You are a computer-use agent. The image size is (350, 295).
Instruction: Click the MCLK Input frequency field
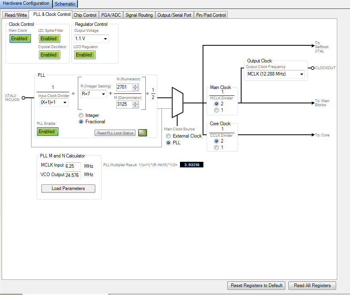[x=73, y=166]
